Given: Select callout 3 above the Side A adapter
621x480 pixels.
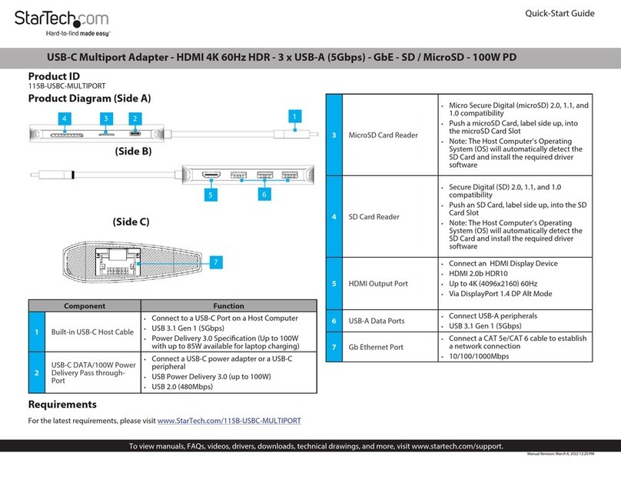Looking at the screenshot, I should pos(105,118).
